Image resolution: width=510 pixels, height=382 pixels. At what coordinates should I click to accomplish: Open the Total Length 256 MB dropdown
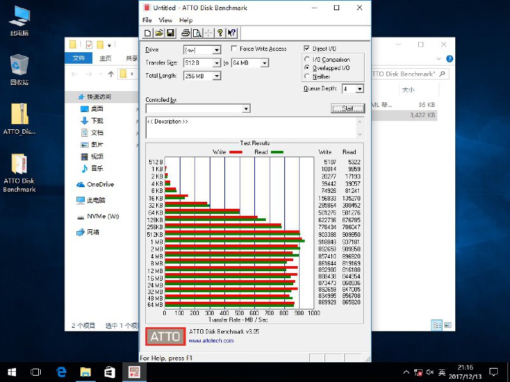tap(217, 76)
